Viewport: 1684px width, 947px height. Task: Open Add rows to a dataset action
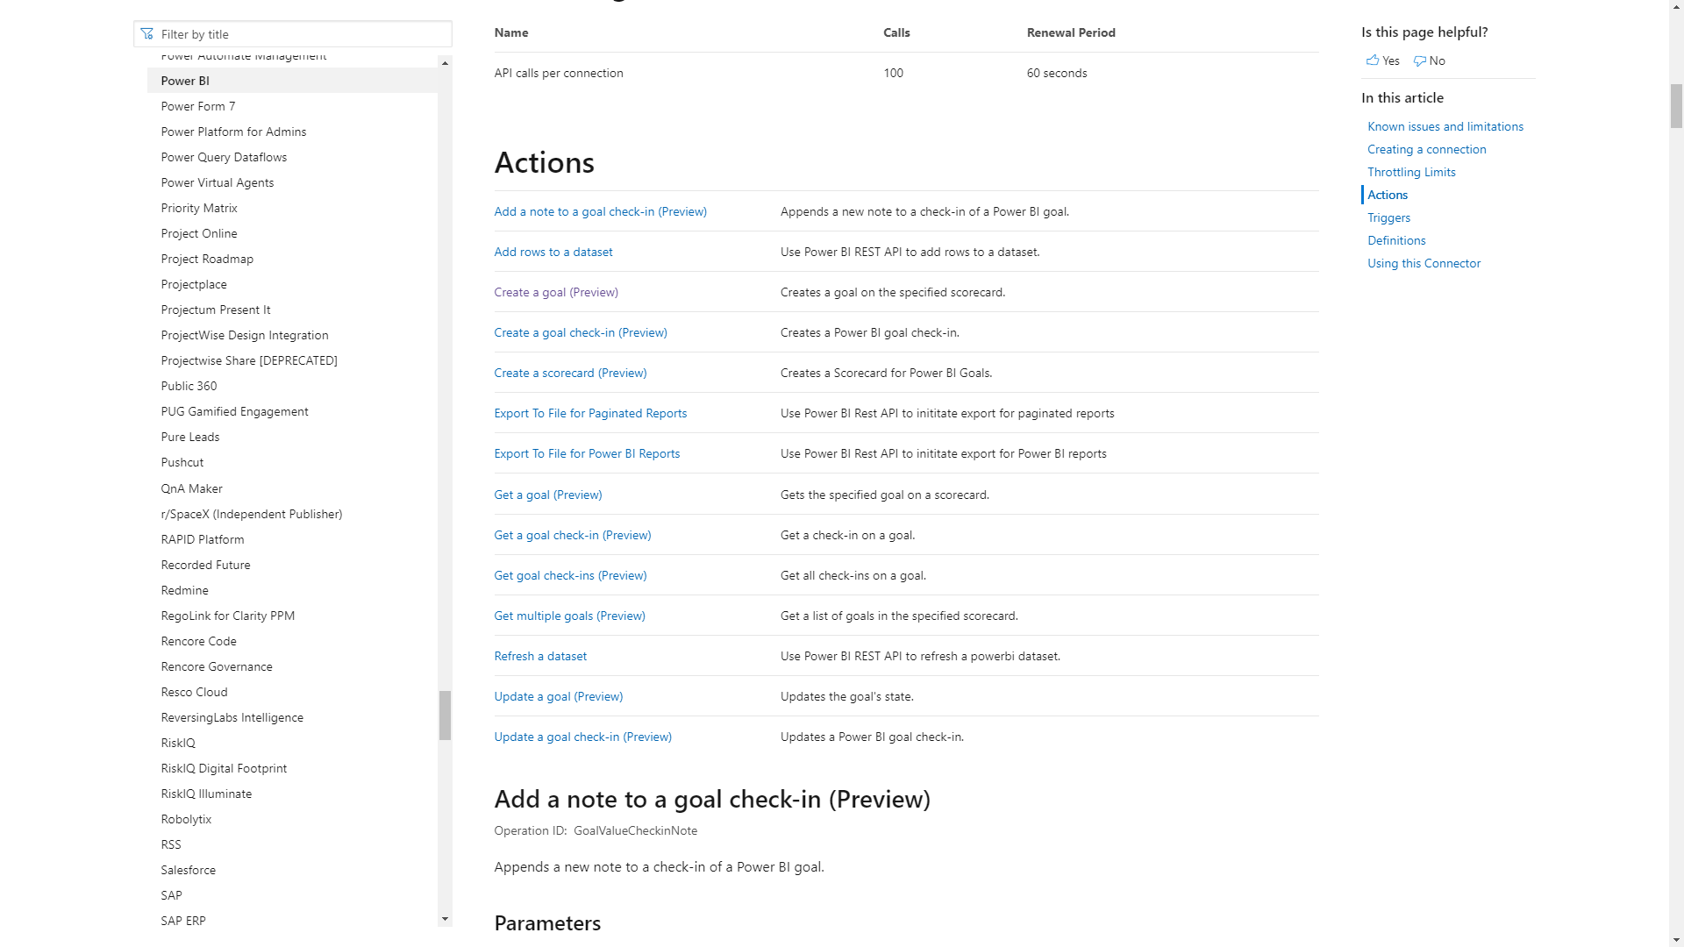(x=553, y=251)
